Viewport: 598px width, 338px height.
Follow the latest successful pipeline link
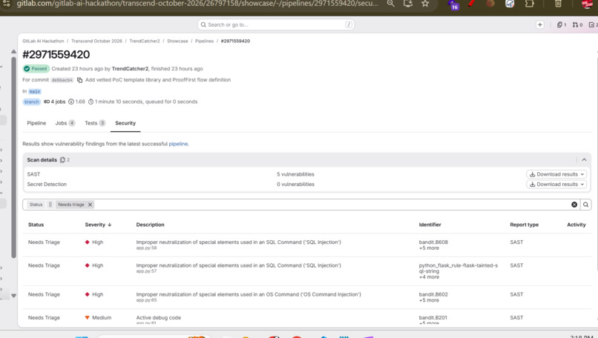pyautogui.click(x=178, y=144)
